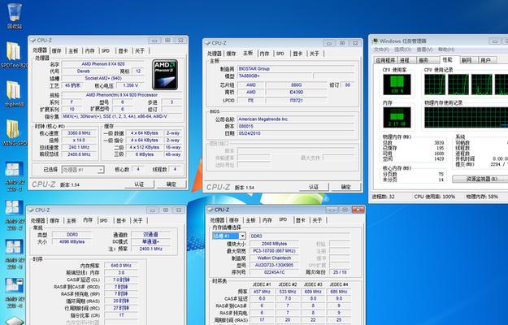This screenshot has width=508, height=325.
Task: Click the Deneb code name value
Action: [x=83, y=71]
